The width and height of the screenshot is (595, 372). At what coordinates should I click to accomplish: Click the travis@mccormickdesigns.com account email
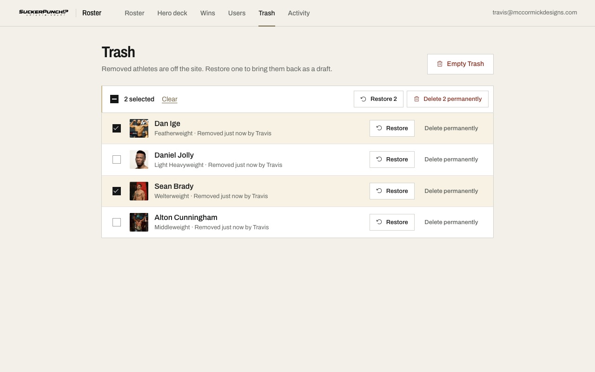click(535, 13)
